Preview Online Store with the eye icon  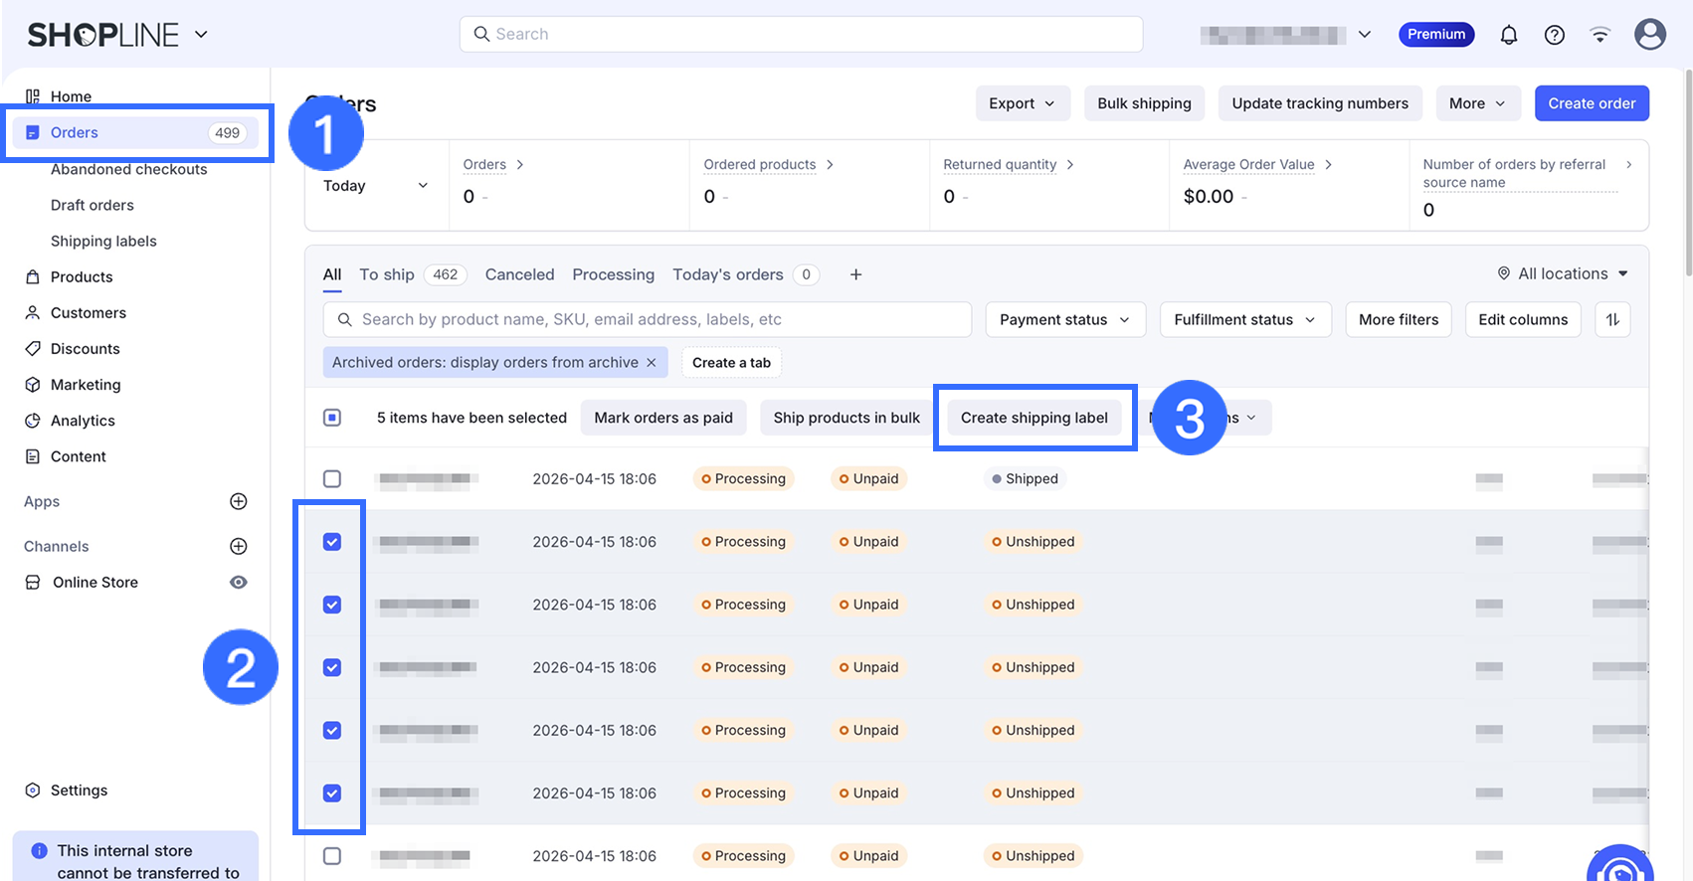click(x=239, y=582)
